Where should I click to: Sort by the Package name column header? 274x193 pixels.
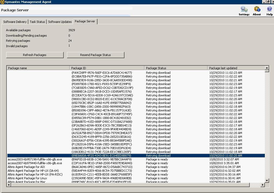point(38,68)
